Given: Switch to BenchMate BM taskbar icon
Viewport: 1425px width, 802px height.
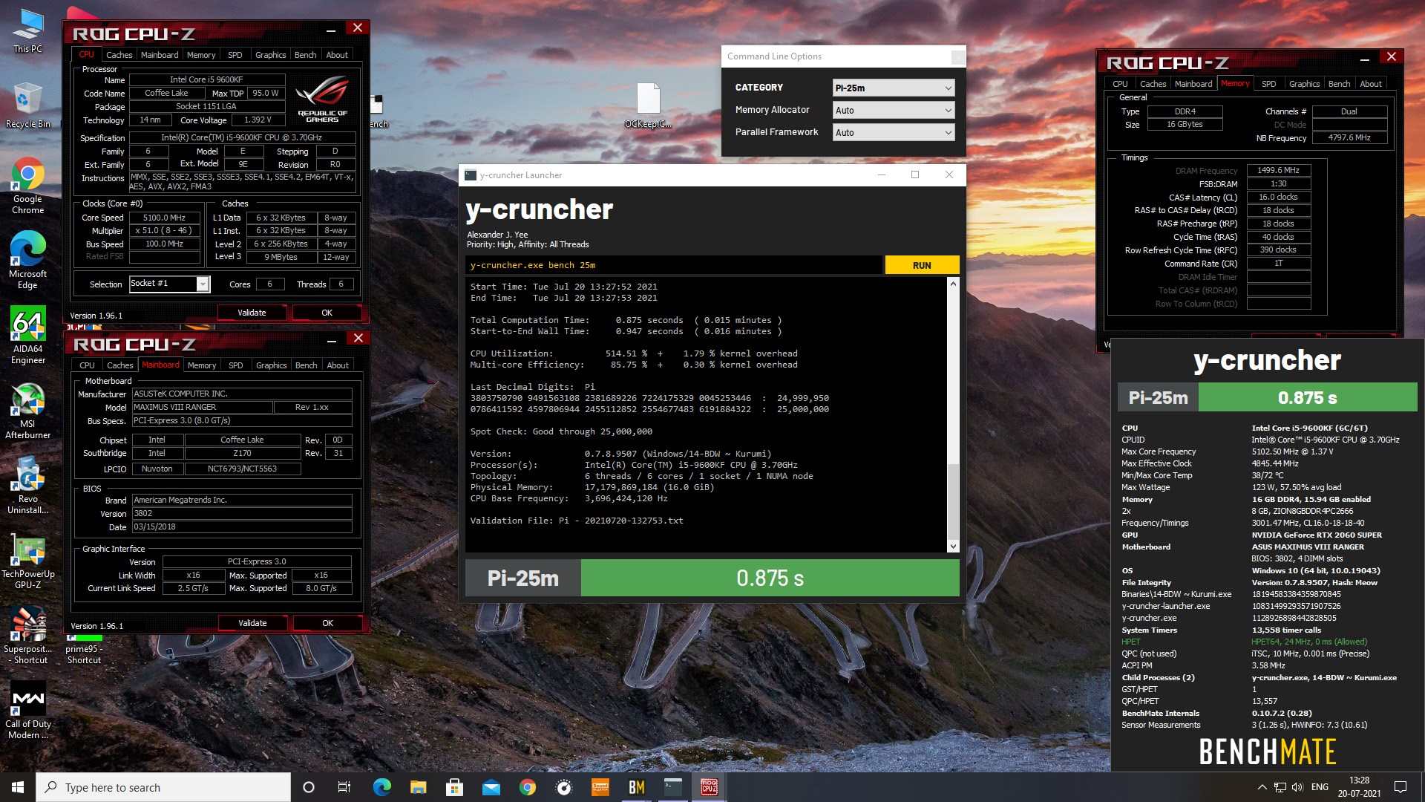Looking at the screenshot, I should [x=637, y=787].
